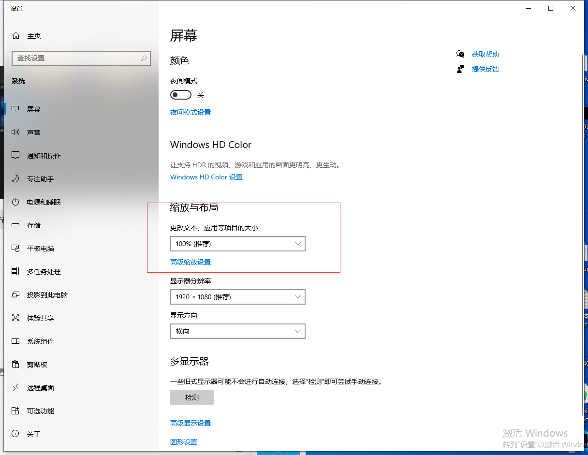
Task: Open Advanced scaling settings (高级缩放设置) link
Action: tap(191, 262)
